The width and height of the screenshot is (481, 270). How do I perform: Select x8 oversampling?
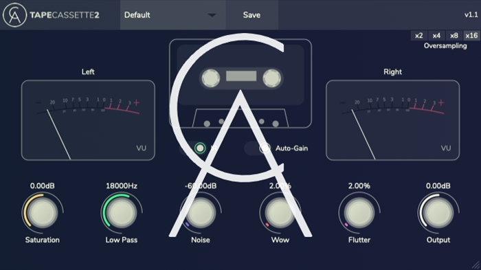(x=454, y=36)
